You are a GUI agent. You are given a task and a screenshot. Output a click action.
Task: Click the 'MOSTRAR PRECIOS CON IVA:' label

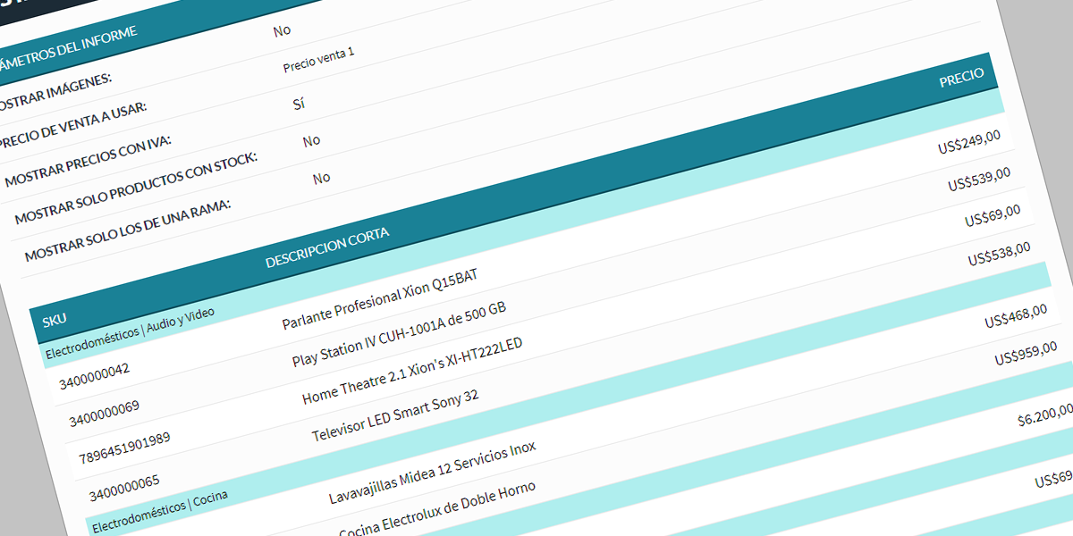pos(88,162)
